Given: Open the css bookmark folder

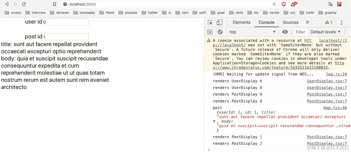Looking at the screenshot, I should point(290,12).
